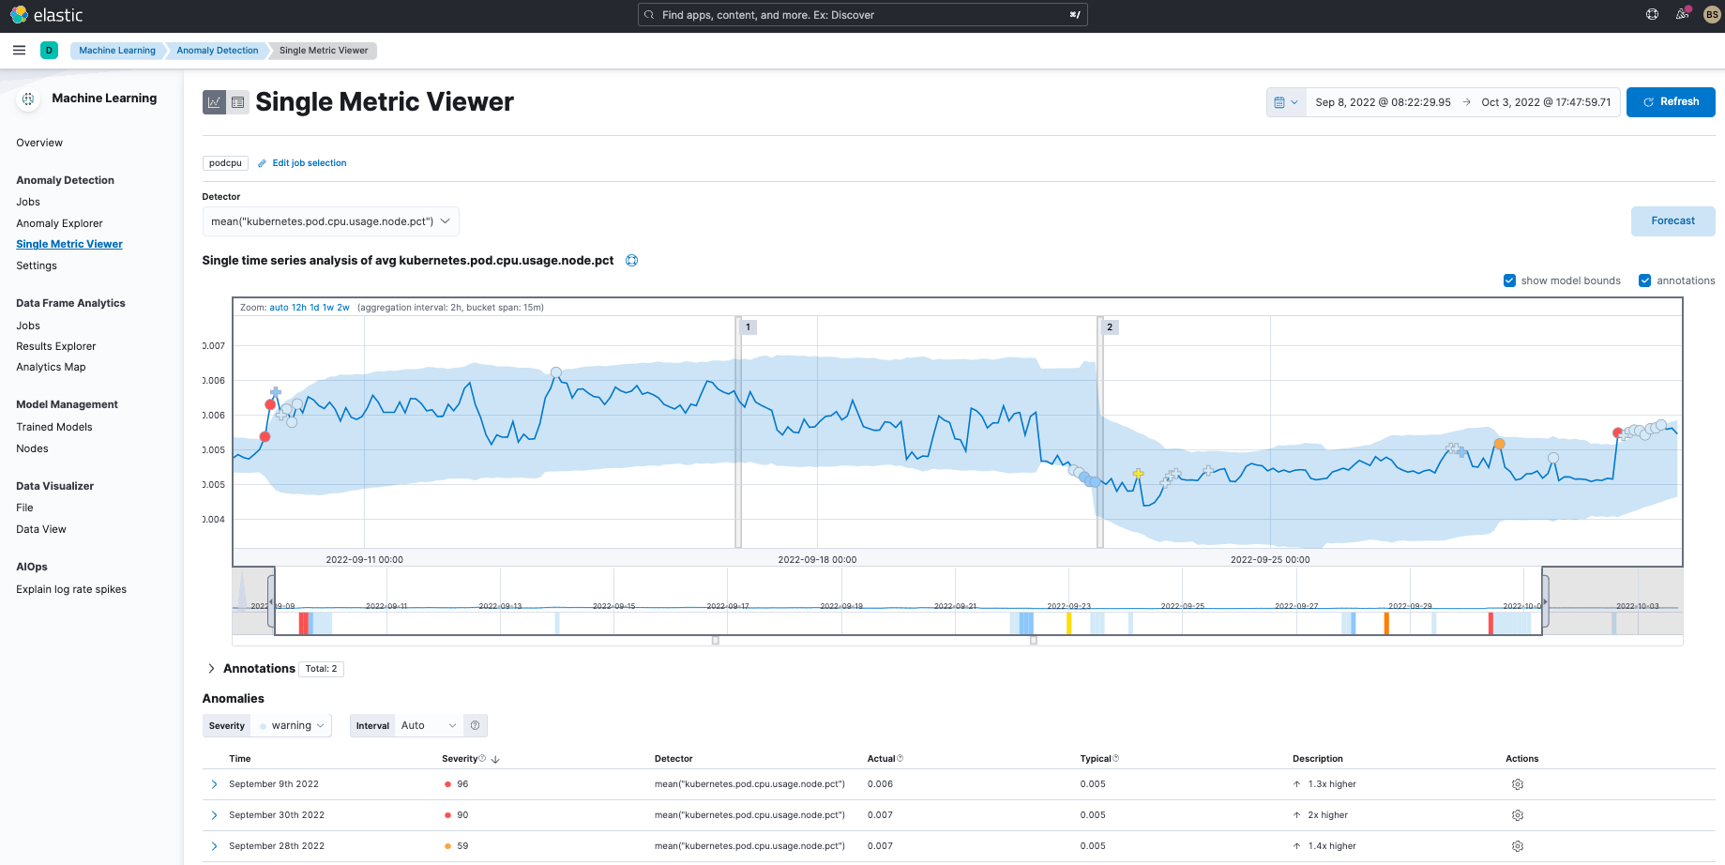Open the Severity warning dropdown
Screen dimensions: 1725x865
295,725
